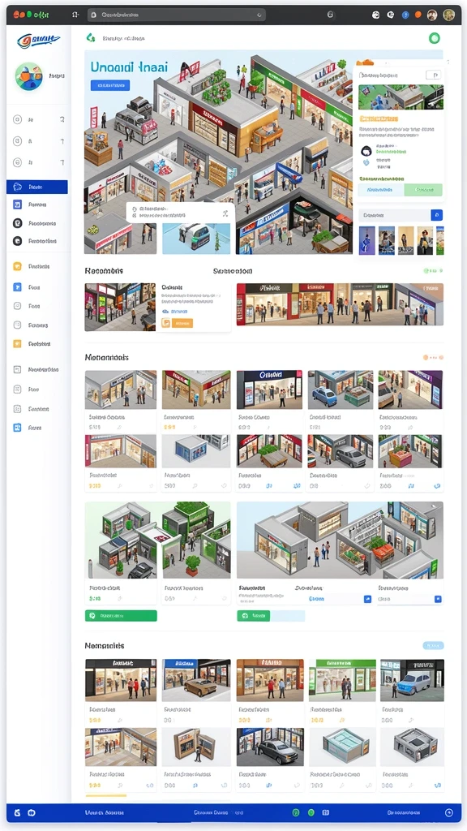This screenshot has height=831, width=467.
Task: Click the blue search button beside the side panel input
Action: pos(437,215)
